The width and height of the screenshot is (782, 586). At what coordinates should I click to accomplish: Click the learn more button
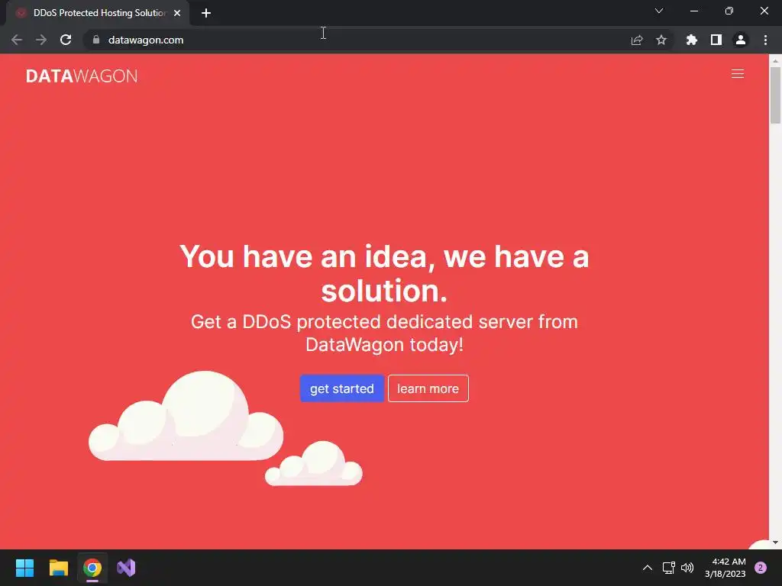[x=428, y=388]
